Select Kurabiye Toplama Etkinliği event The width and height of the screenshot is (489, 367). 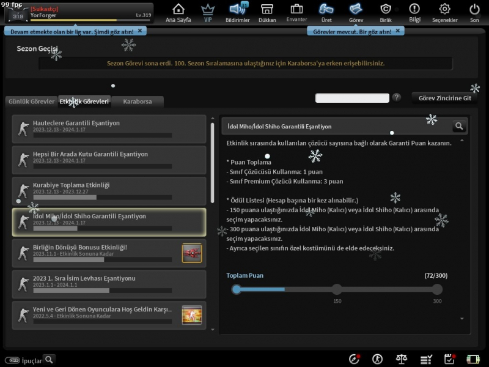(x=109, y=188)
